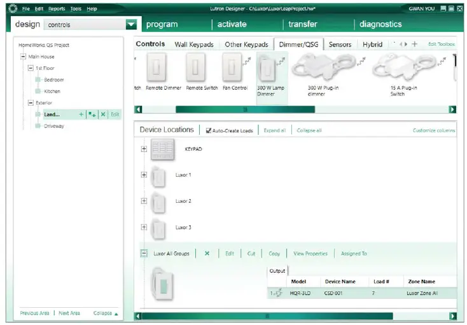Click Customize columns link
The width and height of the screenshot is (467, 325).
tap(434, 130)
